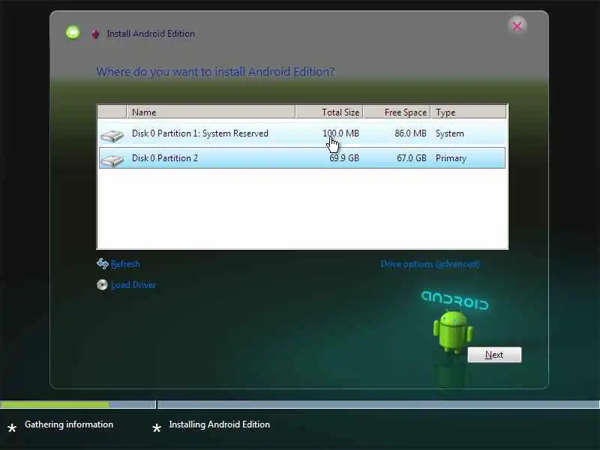Click the 67.0 GB free space cell
The height and width of the screenshot is (450, 600).
(411, 158)
